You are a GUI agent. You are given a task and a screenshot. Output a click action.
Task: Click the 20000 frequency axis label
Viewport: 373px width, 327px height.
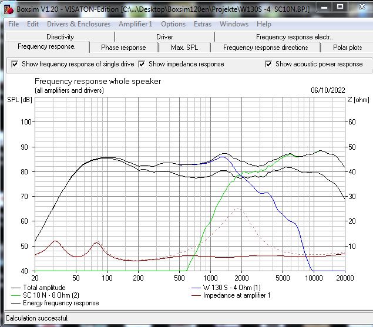pos(345,278)
